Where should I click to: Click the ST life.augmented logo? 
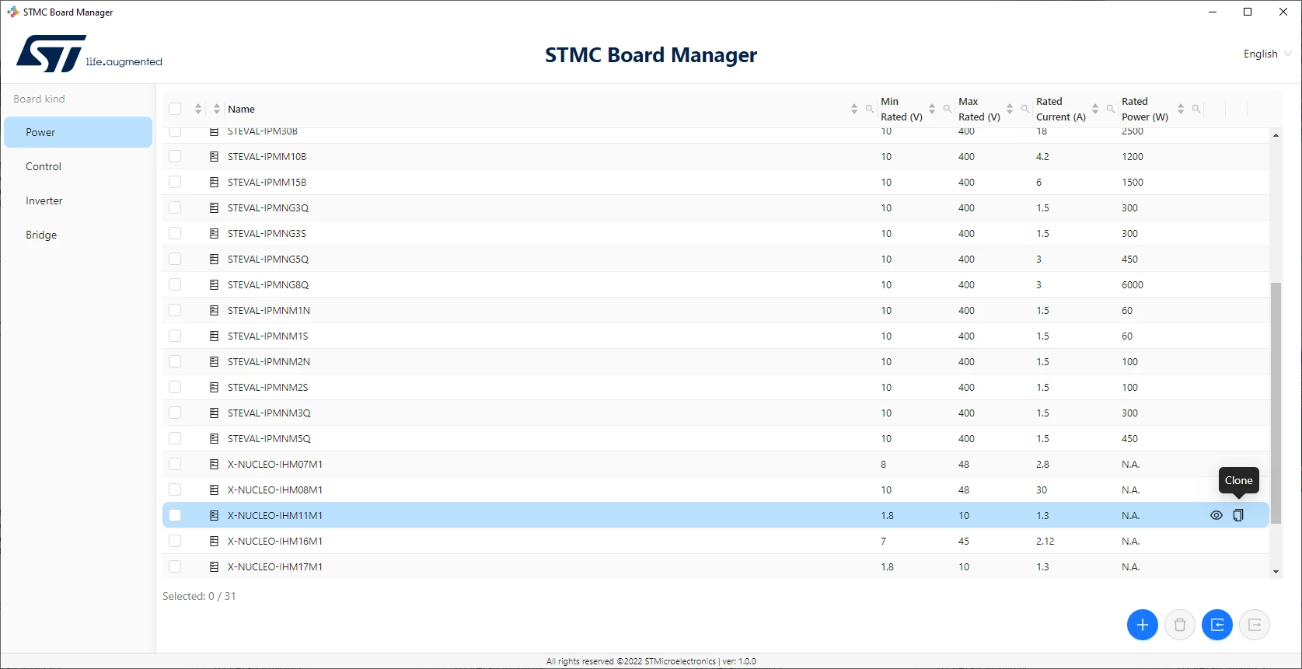(x=89, y=54)
